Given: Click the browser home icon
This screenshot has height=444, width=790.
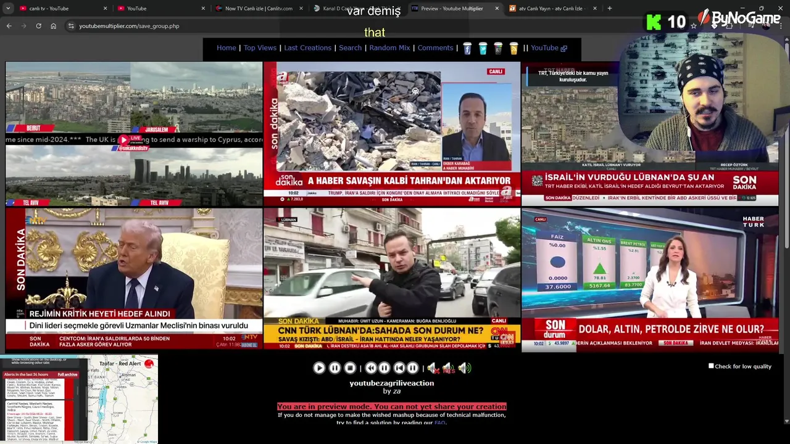Looking at the screenshot, I should coord(53,26).
